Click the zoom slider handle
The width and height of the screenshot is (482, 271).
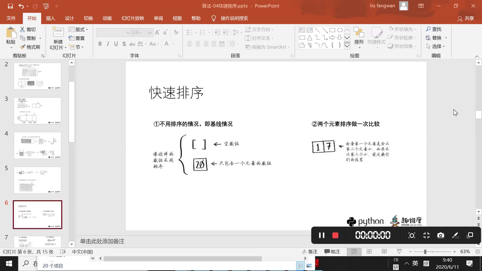point(425,252)
